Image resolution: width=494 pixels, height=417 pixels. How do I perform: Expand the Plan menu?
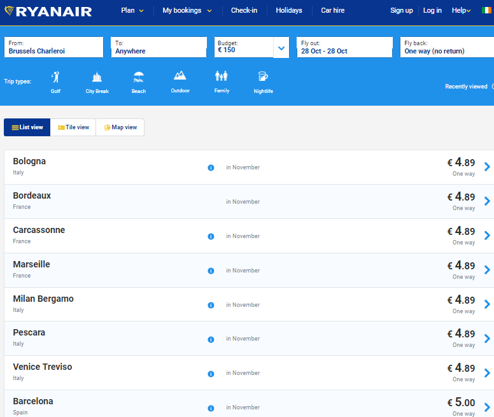[x=132, y=10]
